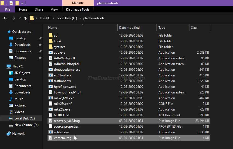Screen dimensions: 233x149
Task: Click the NOTICE.txt document icon
Action: [x=51, y=115]
